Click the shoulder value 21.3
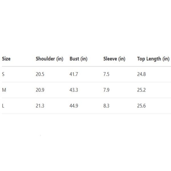Screen dimensions: 171x171 point(40,106)
